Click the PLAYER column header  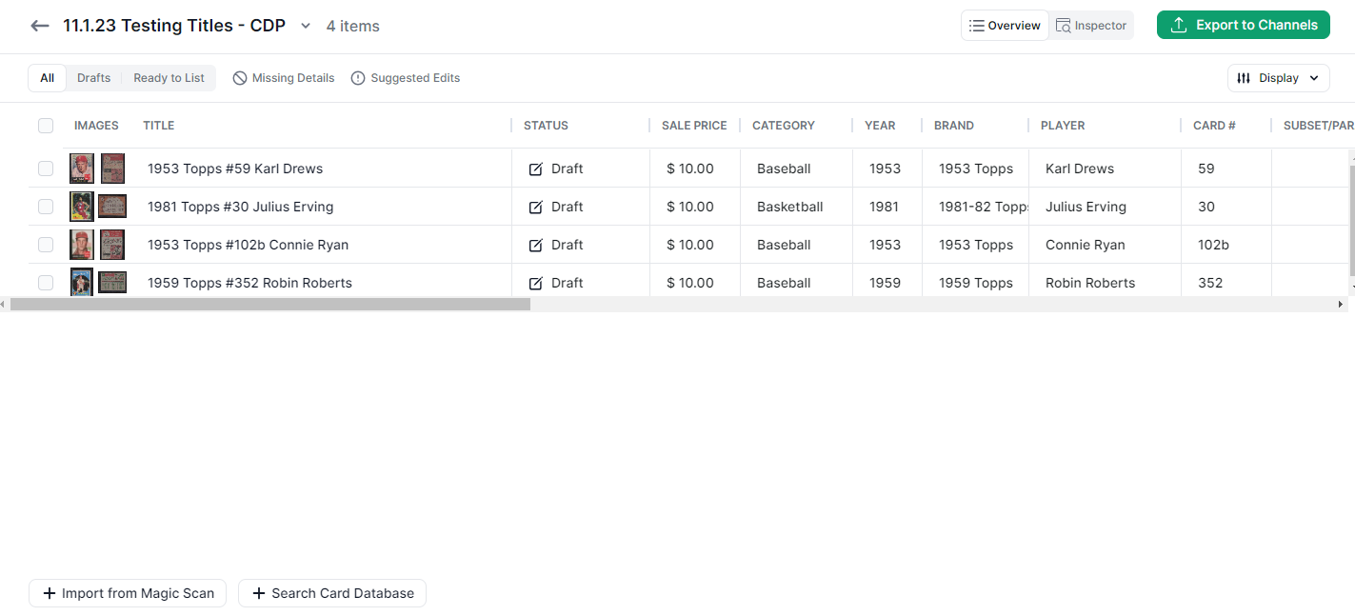coord(1063,126)
